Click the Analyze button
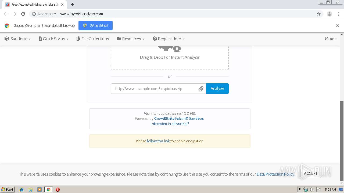 (217, 88)
